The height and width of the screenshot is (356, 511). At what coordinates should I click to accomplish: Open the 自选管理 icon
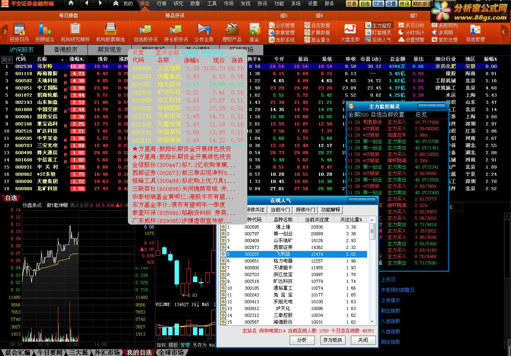[475, 32]
